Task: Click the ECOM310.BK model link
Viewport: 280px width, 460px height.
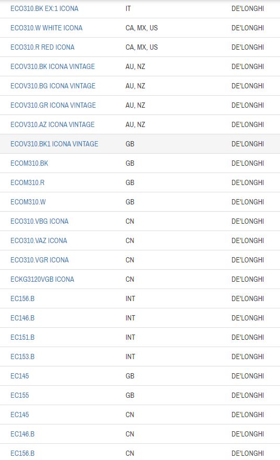Action: tap(29, 164)
